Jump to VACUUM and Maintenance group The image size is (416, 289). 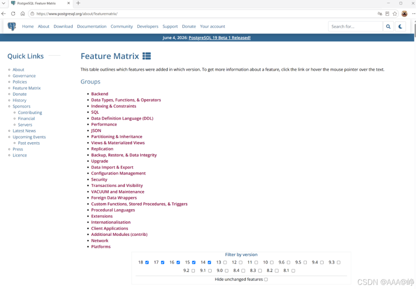[x=118, y=192]
